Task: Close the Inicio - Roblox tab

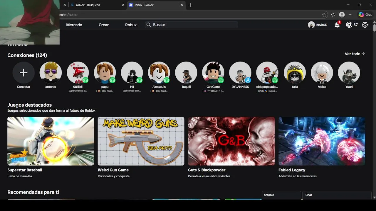Action: pos(182,5)
